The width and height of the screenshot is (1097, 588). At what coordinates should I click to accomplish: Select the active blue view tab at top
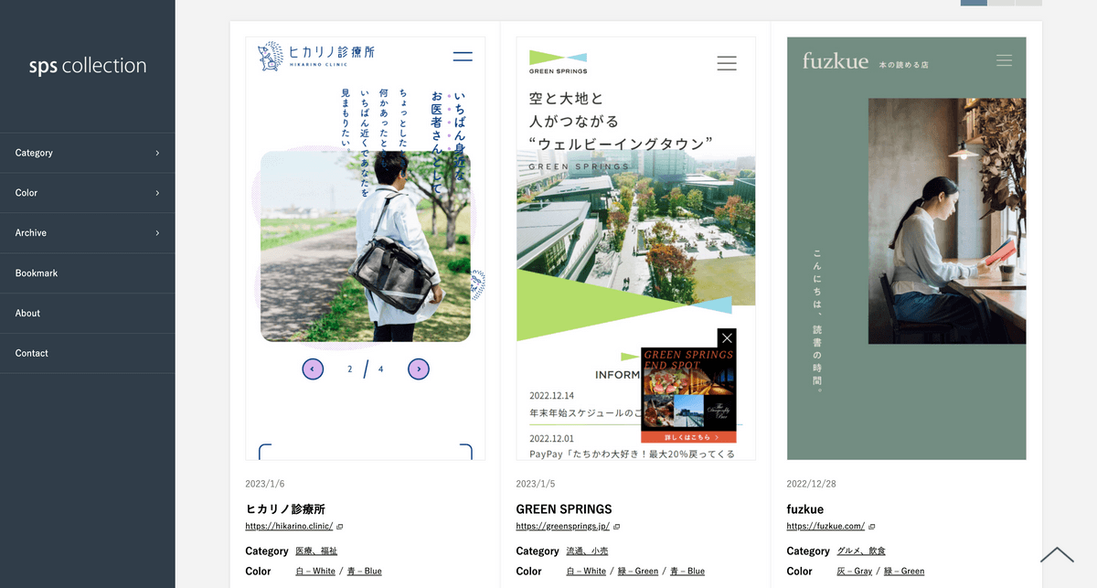(973, 3)
